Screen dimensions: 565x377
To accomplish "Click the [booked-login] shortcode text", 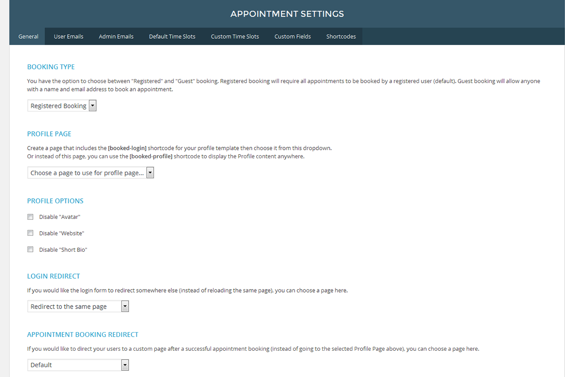I will (127, 148).
